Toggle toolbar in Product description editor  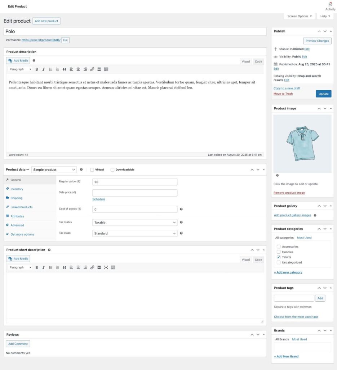(x=106, y=69)
